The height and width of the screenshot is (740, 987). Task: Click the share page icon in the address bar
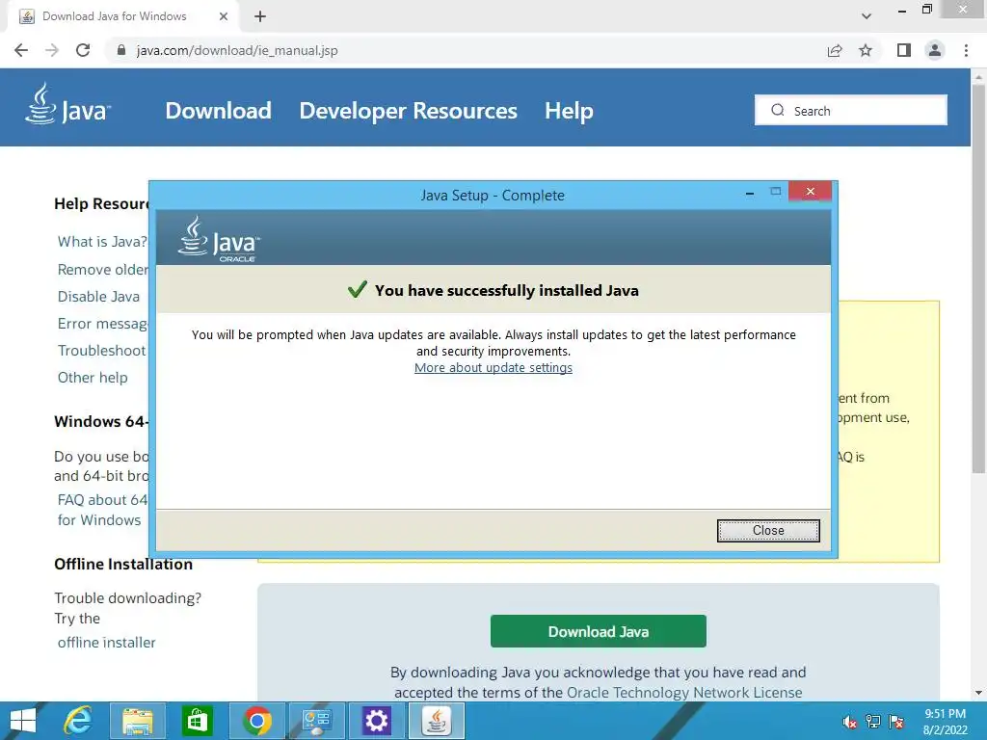tap(835, 50)
